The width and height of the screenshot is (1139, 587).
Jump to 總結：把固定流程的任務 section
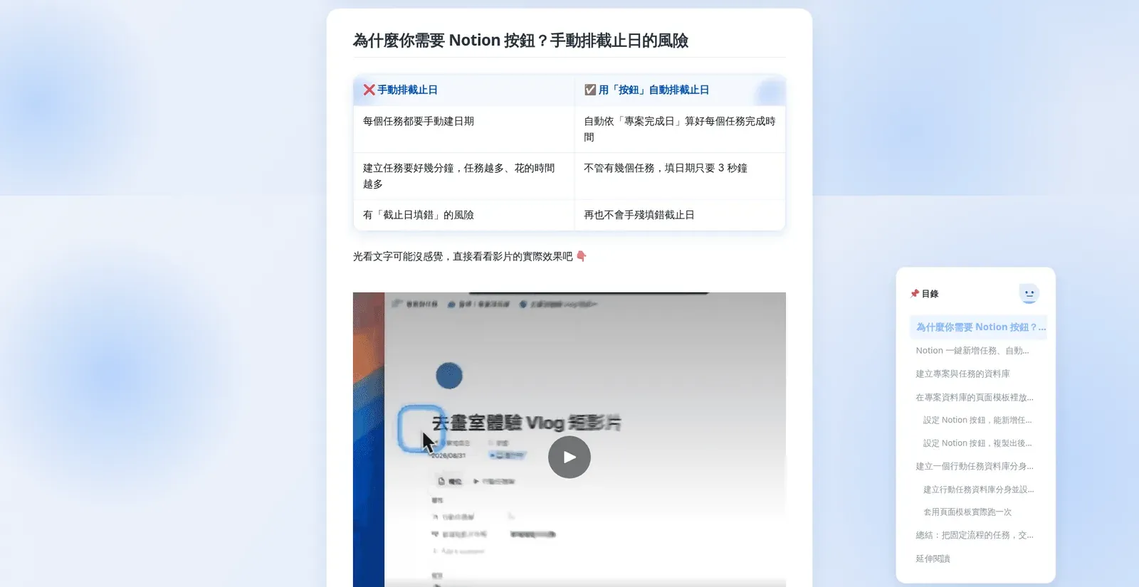tap(974, 535)
